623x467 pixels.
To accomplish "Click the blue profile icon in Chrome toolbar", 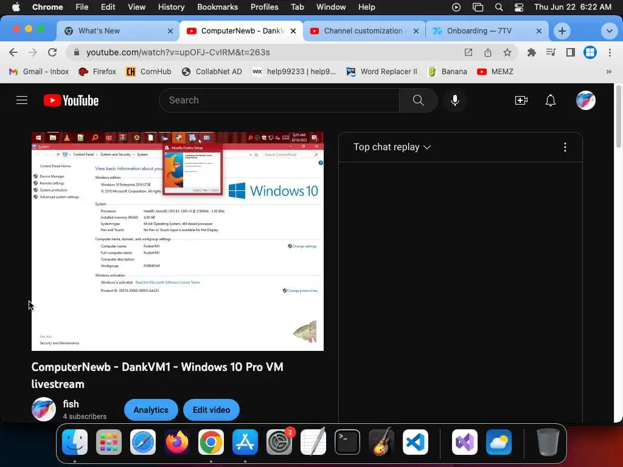I will (590, 52).
